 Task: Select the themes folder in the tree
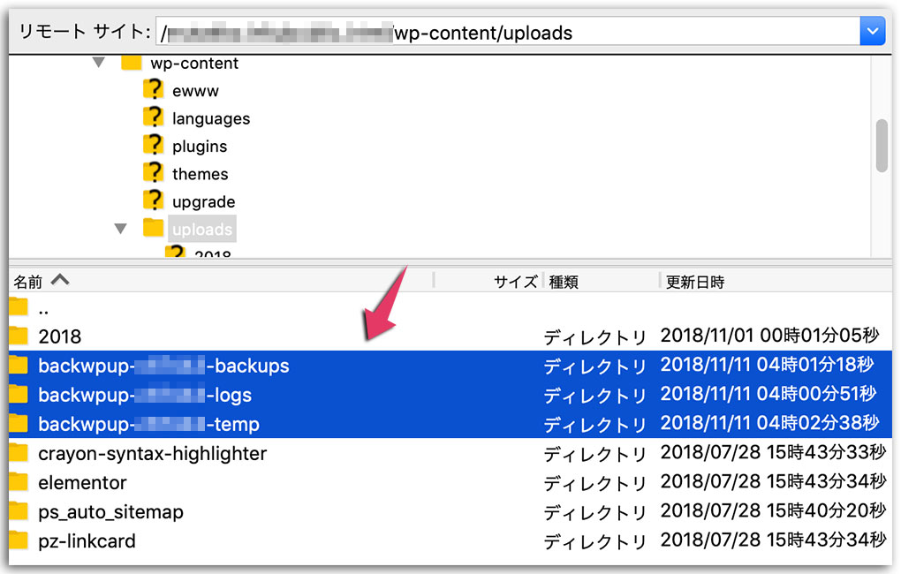click(199, 173)
